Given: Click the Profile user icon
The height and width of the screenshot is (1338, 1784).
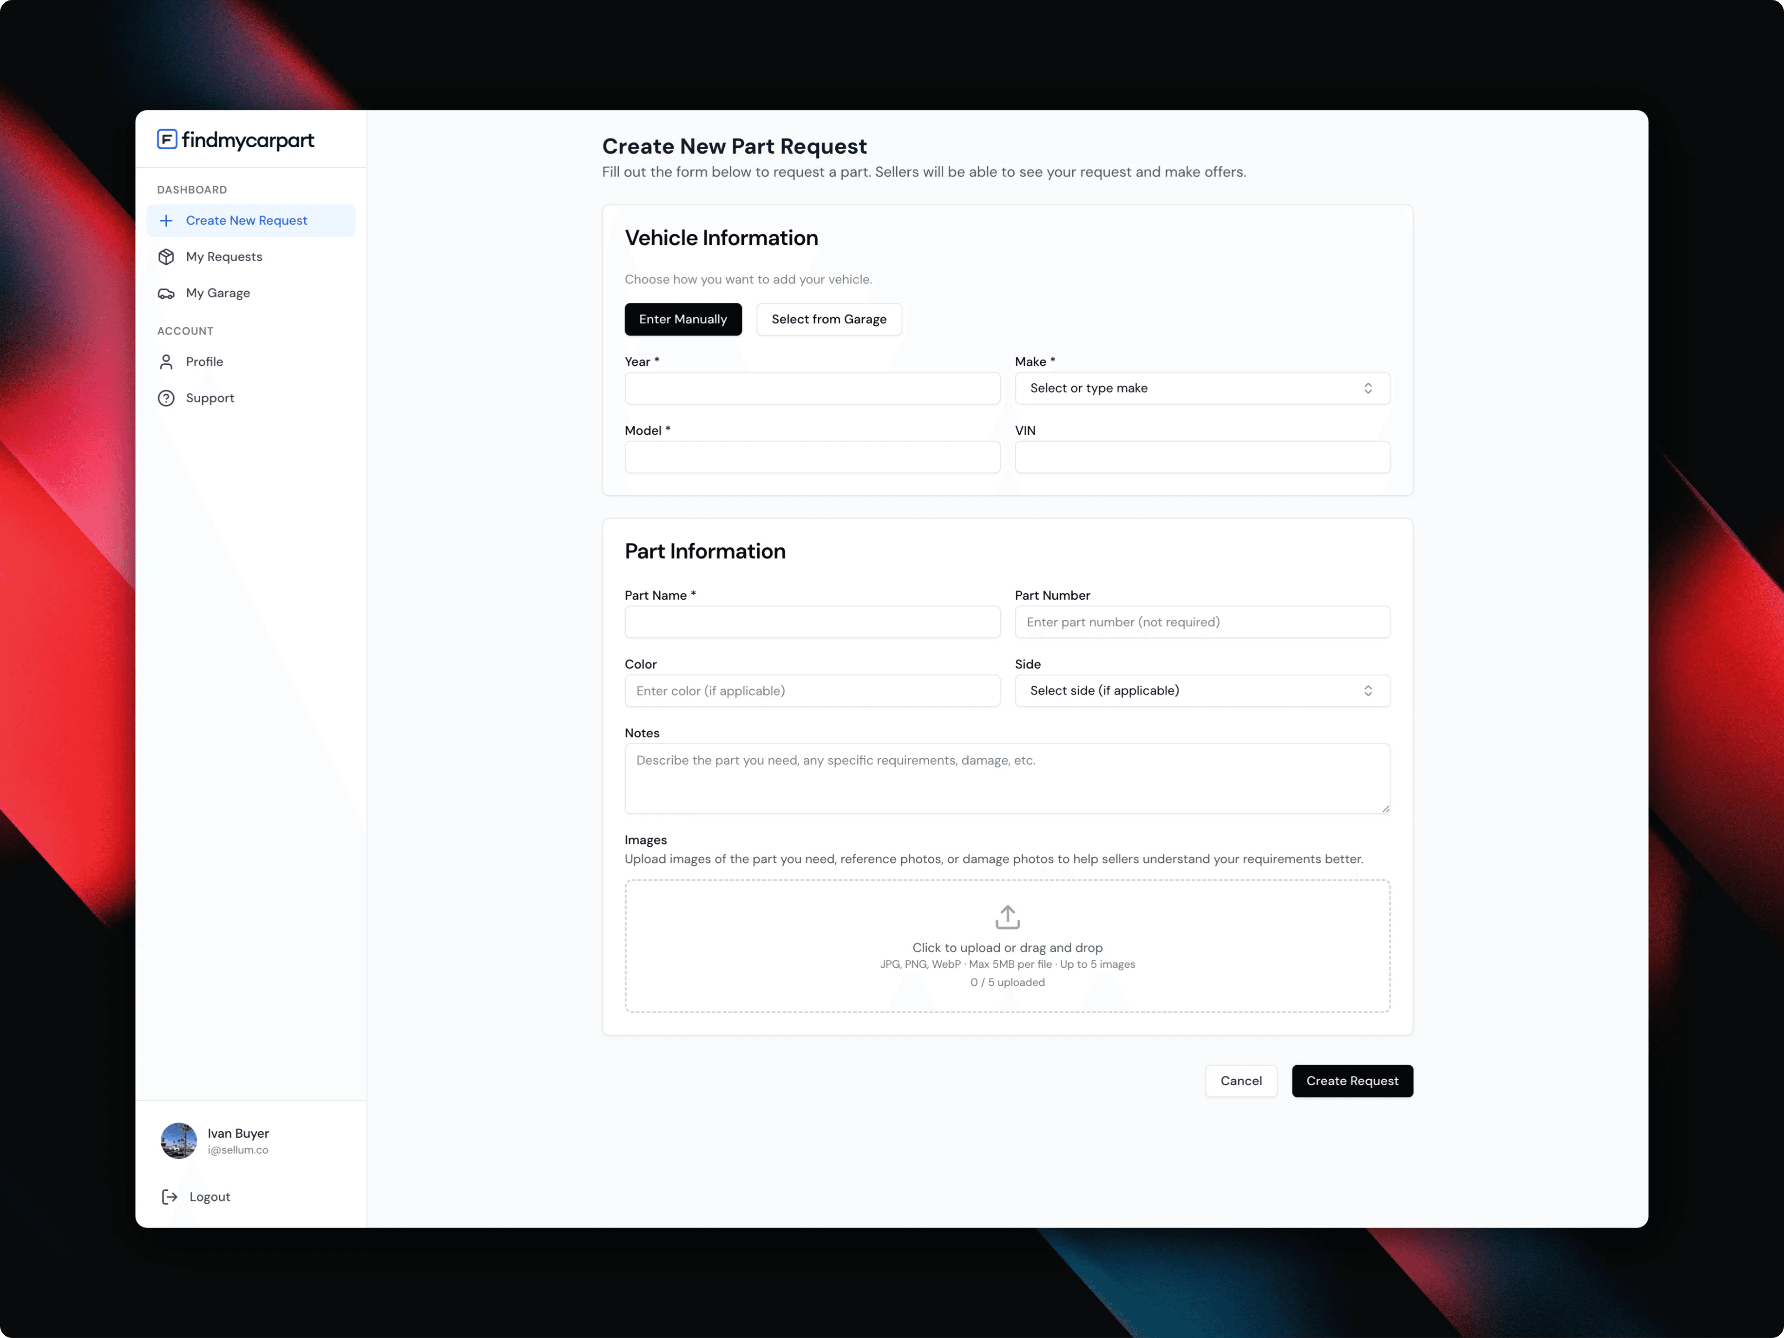Looking at the screenshot, I should [x=166, y=361].
